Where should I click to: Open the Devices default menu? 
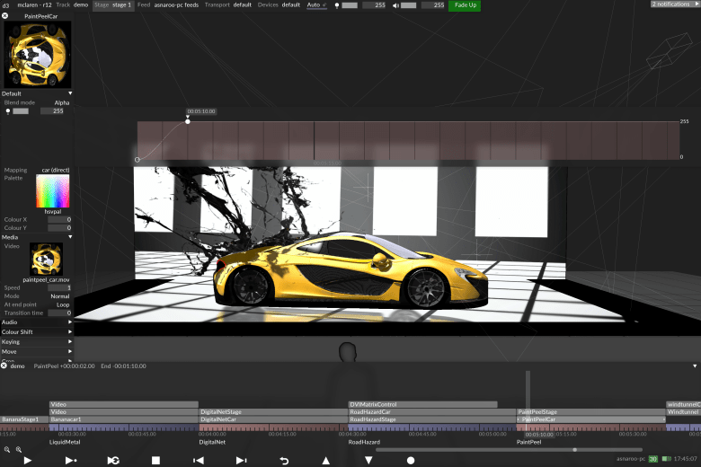[279, 4]
